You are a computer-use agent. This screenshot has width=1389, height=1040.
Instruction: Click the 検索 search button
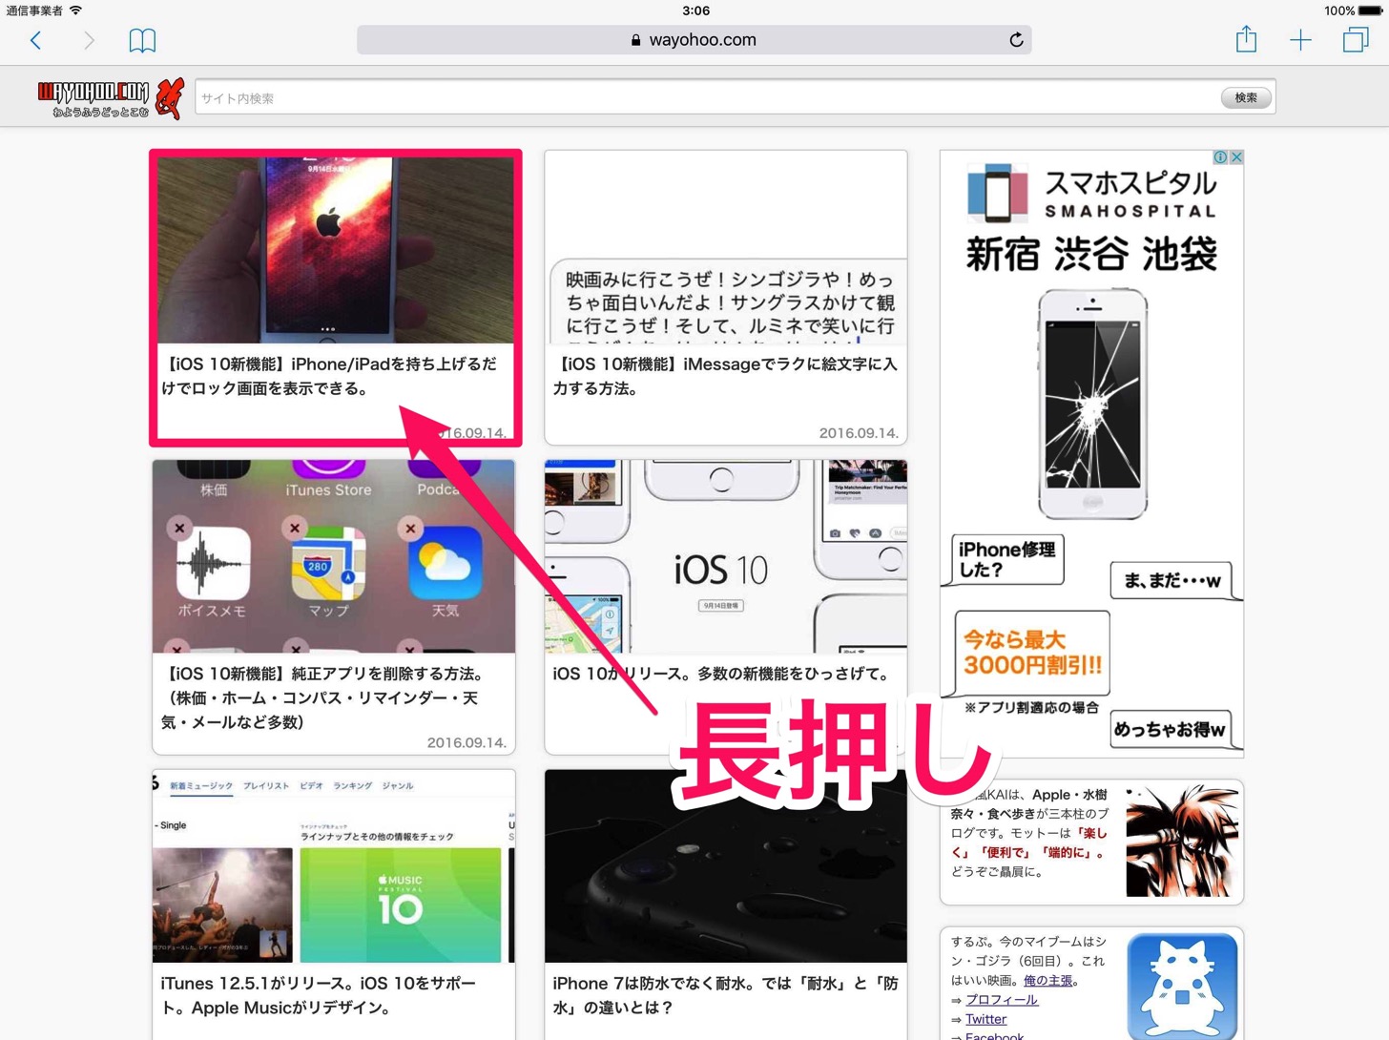pos(1246,97)
